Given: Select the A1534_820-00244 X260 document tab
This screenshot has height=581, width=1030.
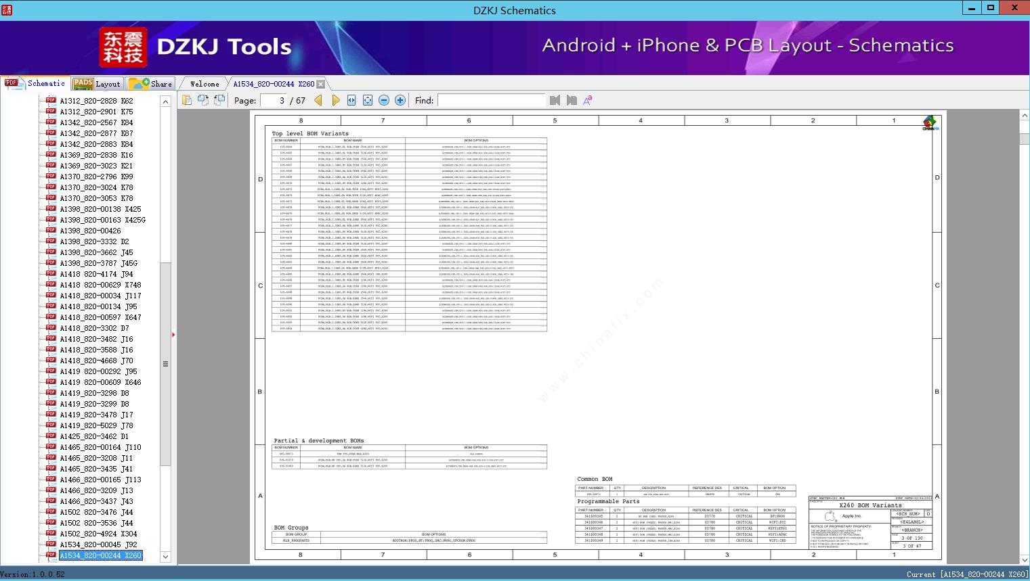Looking at the screenshot, I should tap(274, 84).
